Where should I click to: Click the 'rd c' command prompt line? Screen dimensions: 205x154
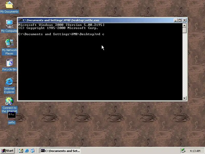[61, 34]
